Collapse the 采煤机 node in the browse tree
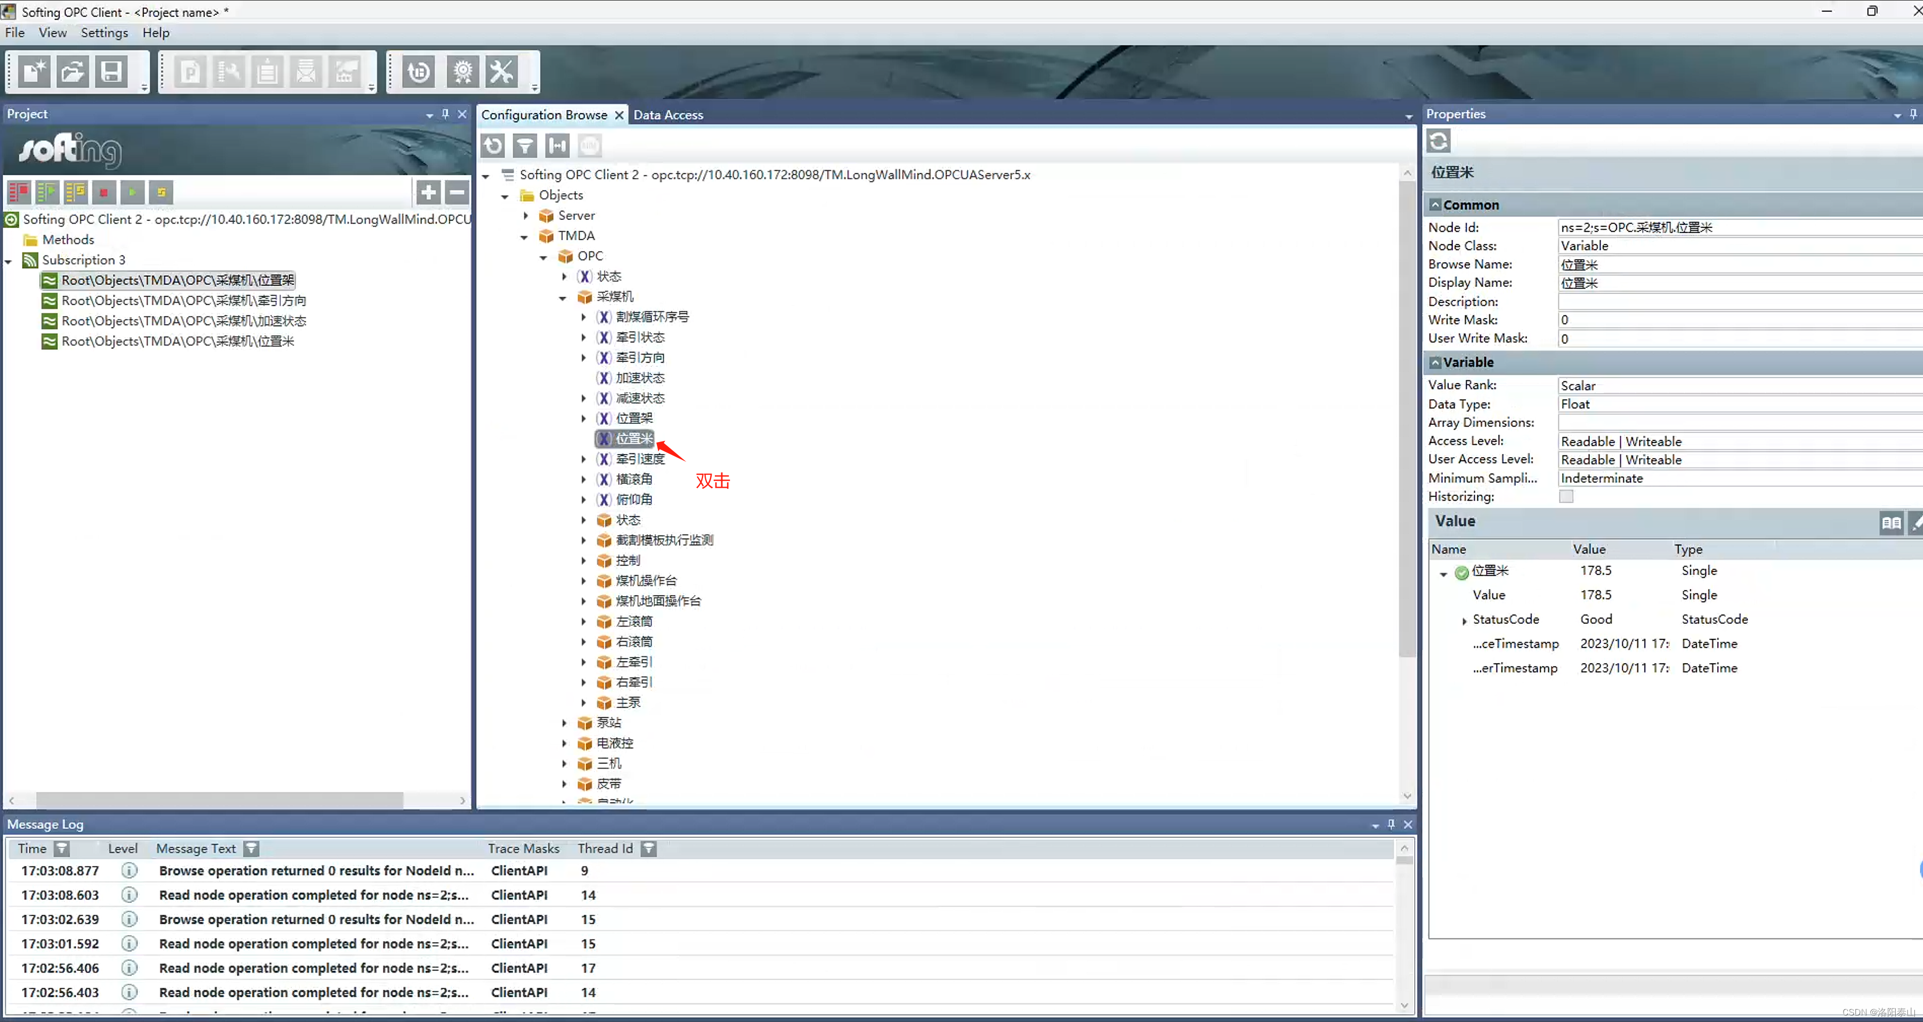This screenshot has width=1923, height=1022. pyautogui.click(x=563, y=297)
